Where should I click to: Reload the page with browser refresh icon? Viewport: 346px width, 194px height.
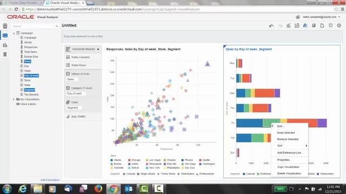[x=16, y=9]
